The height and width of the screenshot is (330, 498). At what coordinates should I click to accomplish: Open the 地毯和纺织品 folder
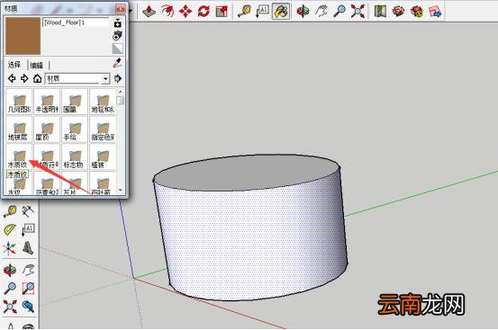click(103, 103)
